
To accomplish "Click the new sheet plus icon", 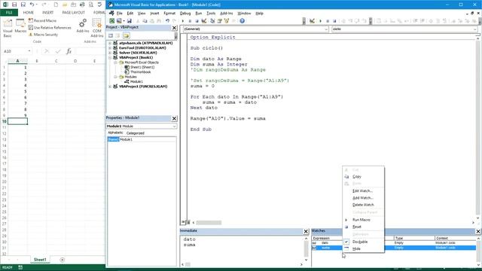I will click(x=62, y=260).
